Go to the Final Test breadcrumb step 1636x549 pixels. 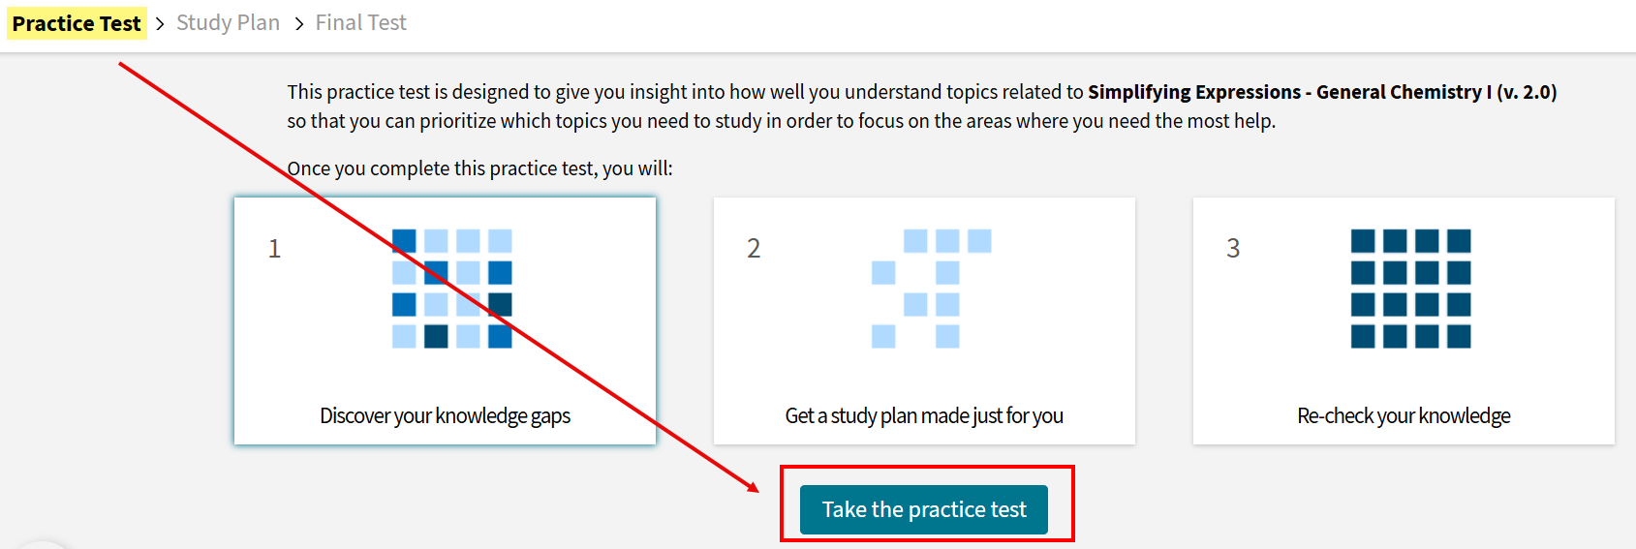click(360, 23)
